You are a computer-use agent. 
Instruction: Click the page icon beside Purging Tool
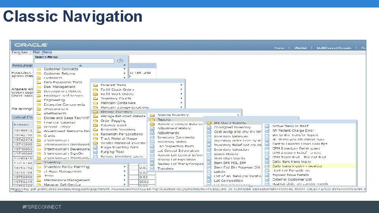click(96, 152)
